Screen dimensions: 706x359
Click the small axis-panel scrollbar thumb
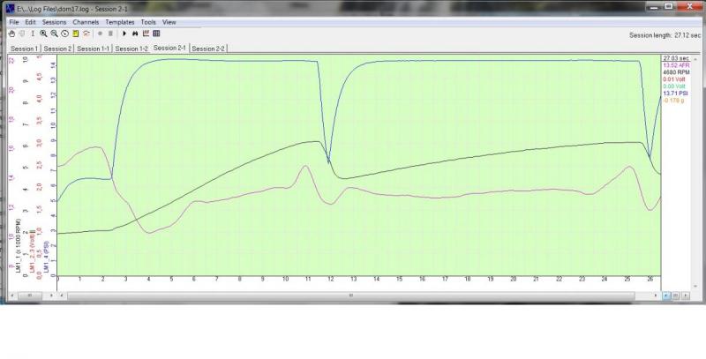pyautogui.click(x=28, y=295)
